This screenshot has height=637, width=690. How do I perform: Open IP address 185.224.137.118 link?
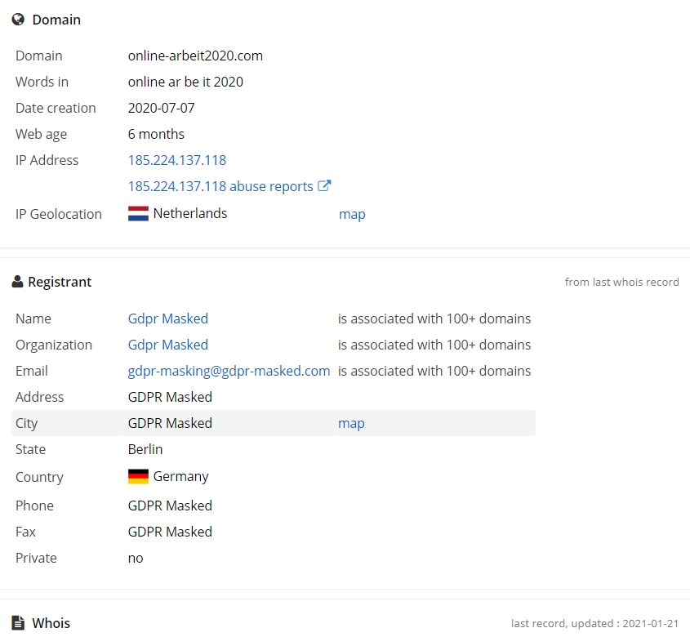point(177,160)
